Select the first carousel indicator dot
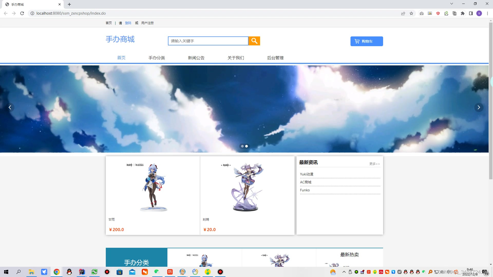493x277 pixels. (x=242, y=146)
